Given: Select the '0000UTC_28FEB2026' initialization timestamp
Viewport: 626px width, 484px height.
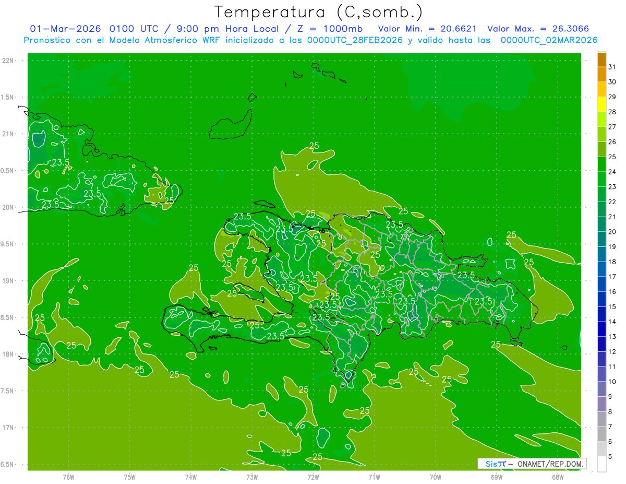Looking at the screenshot, I should [x=355, y=40].
